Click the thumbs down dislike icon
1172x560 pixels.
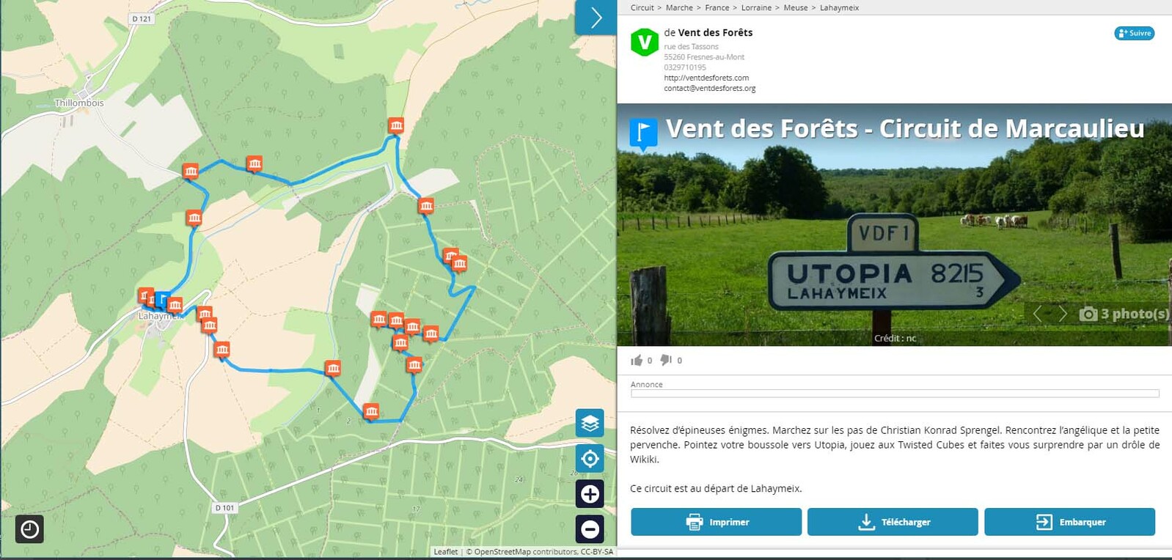[666, 360]
